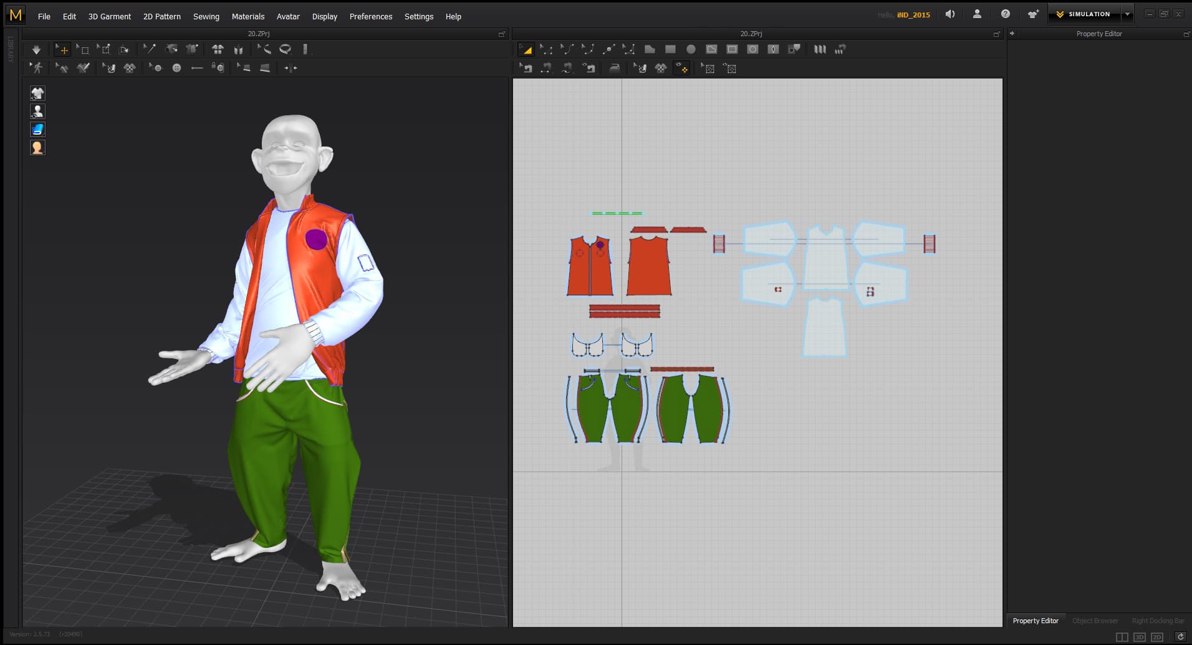The height and width of the screenshot is (645, 1192).
Task: Click the add garment shirt-plus icon
Action: coord(1033,14)
